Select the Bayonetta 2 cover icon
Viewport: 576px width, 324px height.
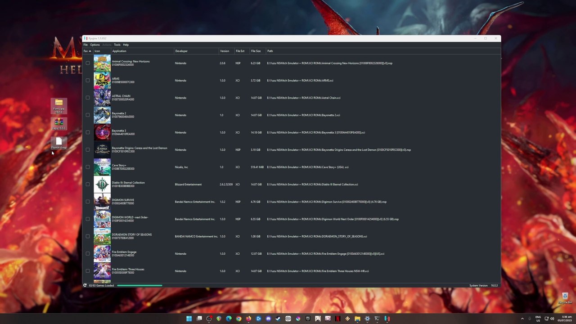102,115
